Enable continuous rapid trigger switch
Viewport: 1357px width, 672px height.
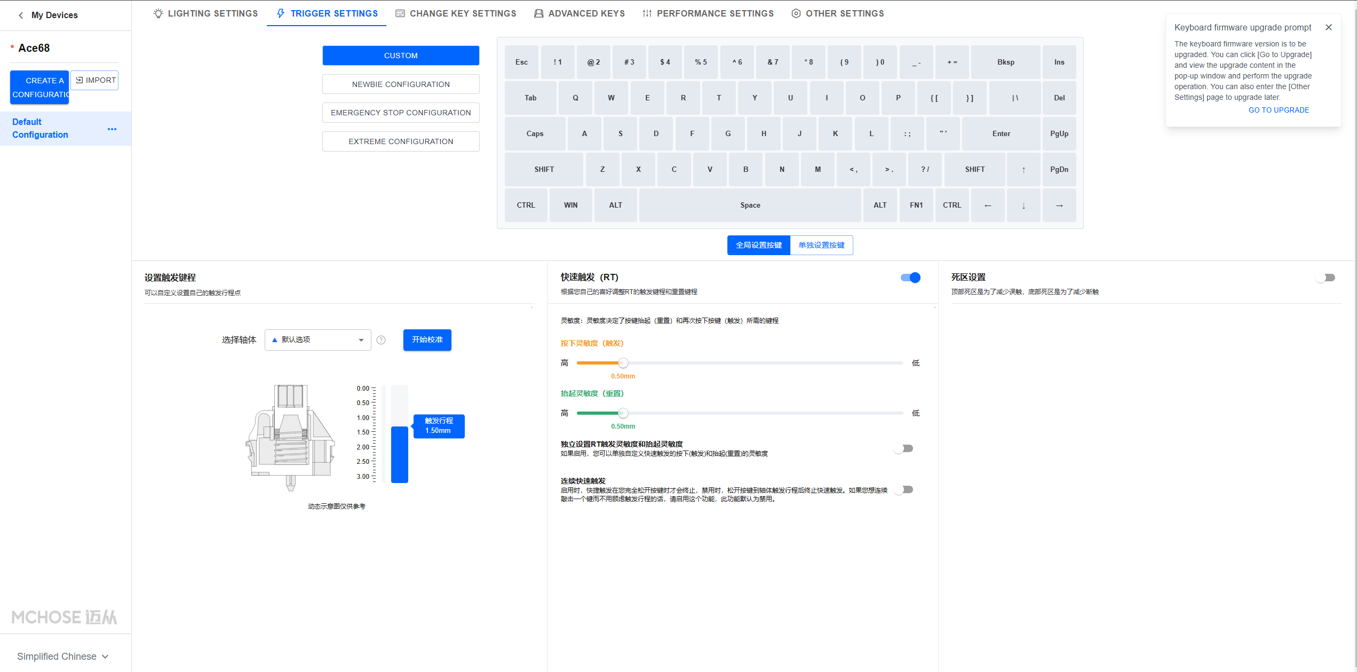(904, 489)
